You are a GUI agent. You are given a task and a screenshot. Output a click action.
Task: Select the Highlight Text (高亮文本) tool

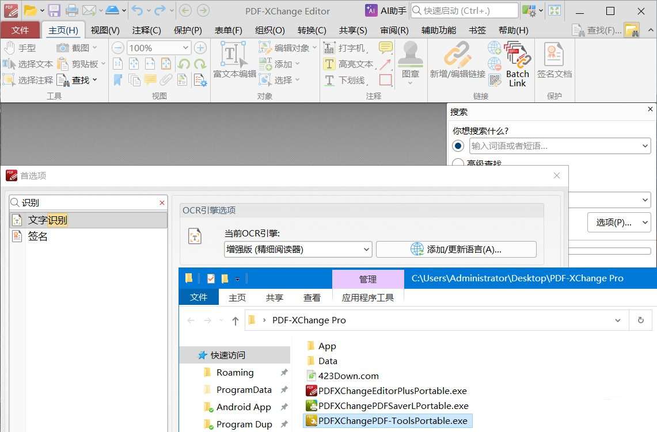coord(348,64)
